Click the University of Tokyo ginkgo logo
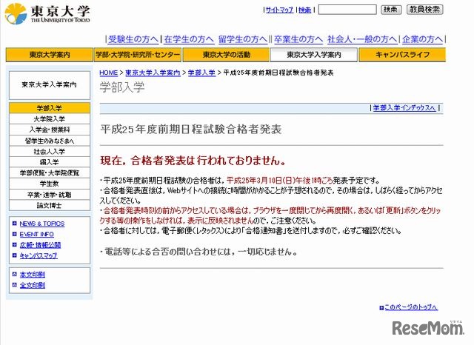The image size is (474, 345). coord(16,13)
